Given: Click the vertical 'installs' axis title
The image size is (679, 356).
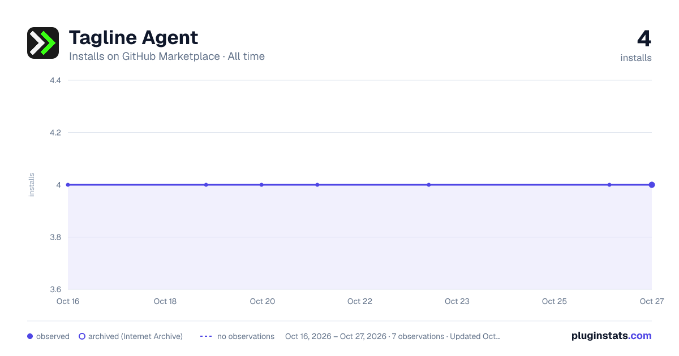Looking at the screenshot, I should pyautogui.click(x=32, y=185).
